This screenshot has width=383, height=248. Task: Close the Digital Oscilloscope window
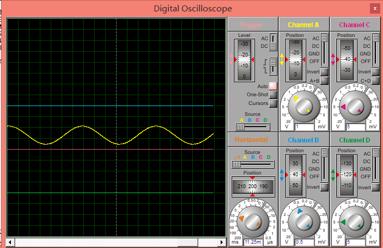[x=375, y=9]
